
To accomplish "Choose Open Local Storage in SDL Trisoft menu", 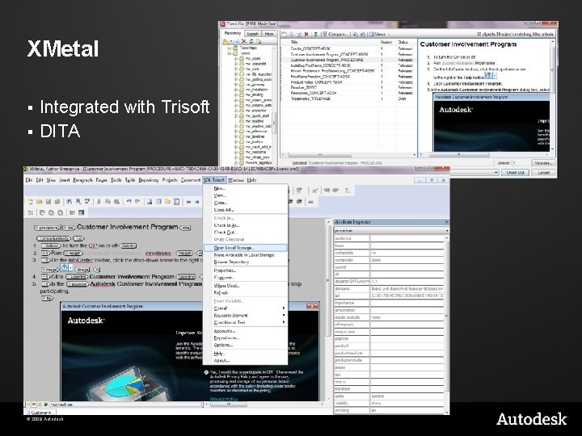I will click(246, 248).
